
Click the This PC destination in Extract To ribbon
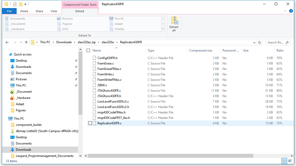pos(117,19)
